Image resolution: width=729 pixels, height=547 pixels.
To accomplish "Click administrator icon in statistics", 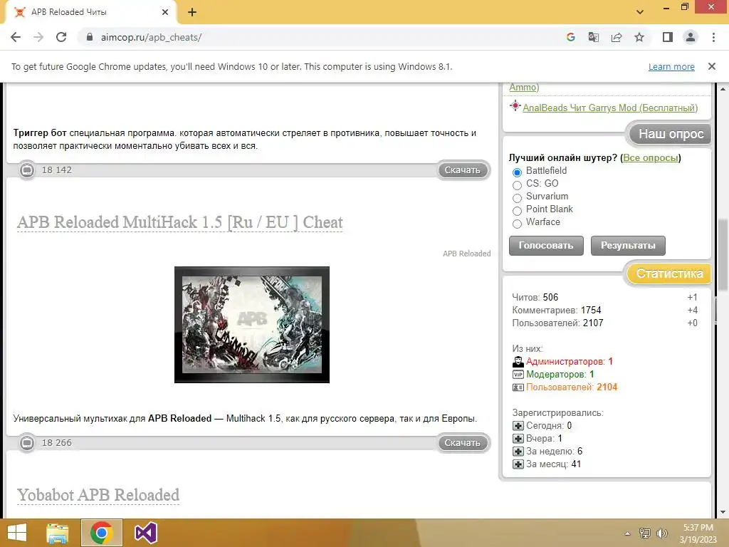I will pyautogui.click(x=518, y=361).
